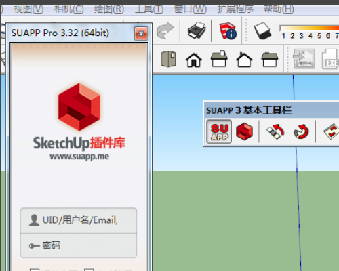
Task: Click the www.suapp.me link
Action: (79, 157)
